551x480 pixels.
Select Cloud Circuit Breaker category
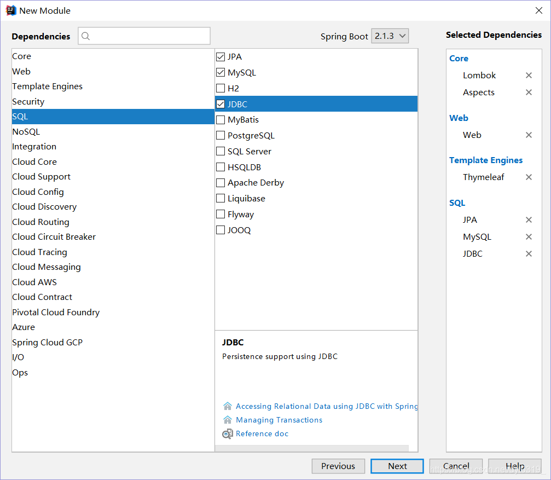(113, 237)
